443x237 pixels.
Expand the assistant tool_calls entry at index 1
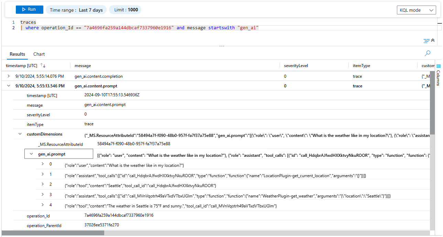(42, 175)
